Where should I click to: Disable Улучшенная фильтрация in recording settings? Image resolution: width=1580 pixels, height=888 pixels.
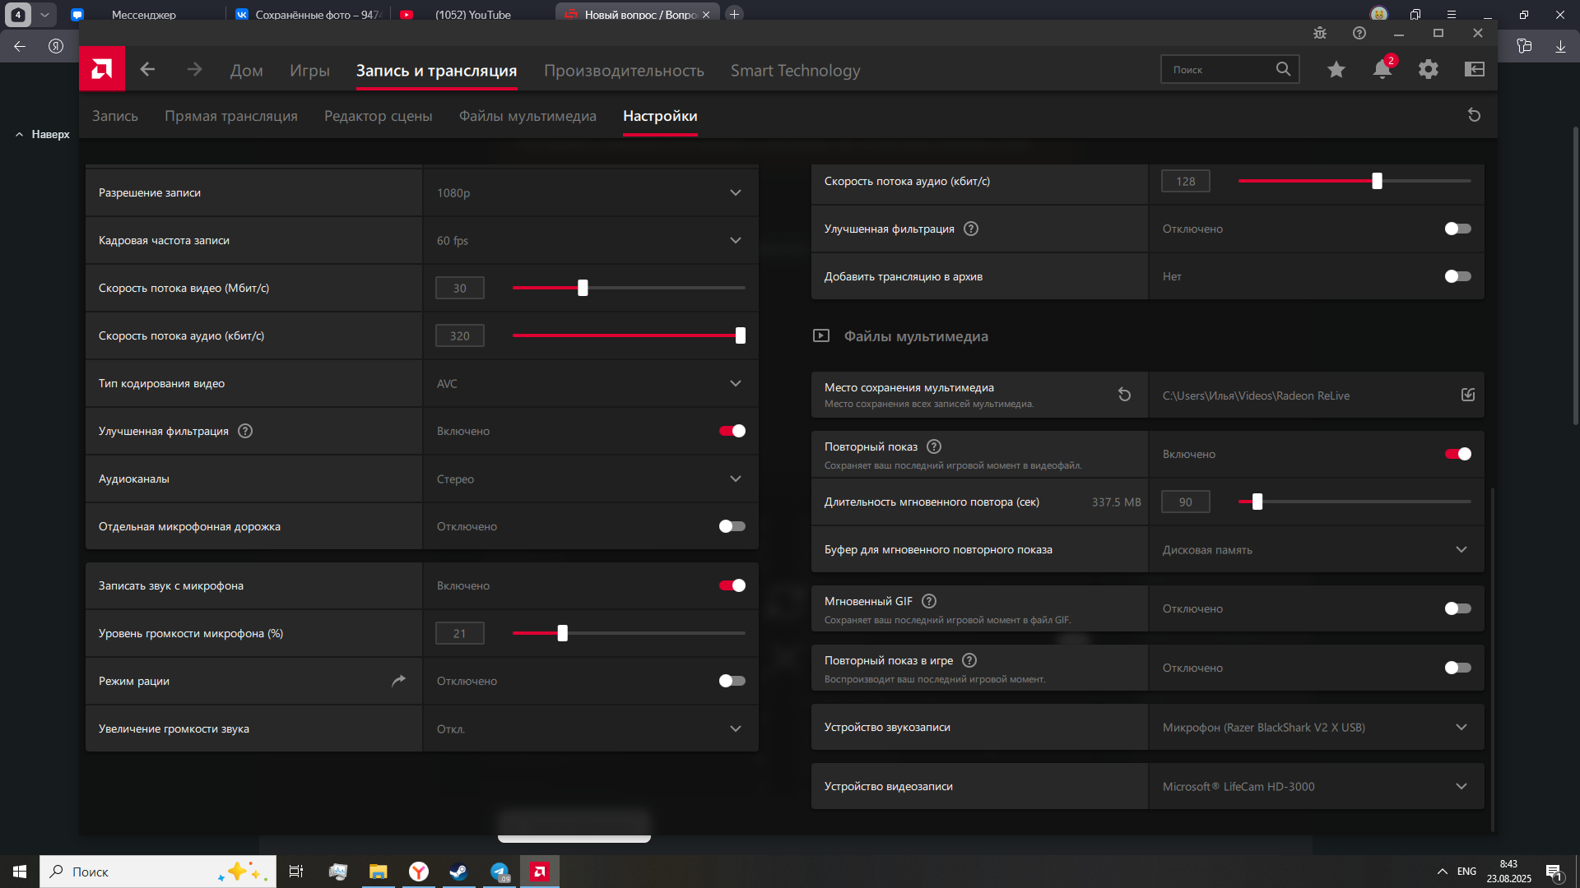(732, 431)
